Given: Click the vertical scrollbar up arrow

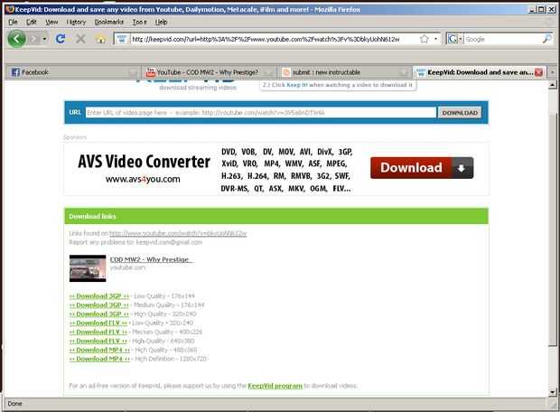Looking at the screenshot, I should click(552, 85).
